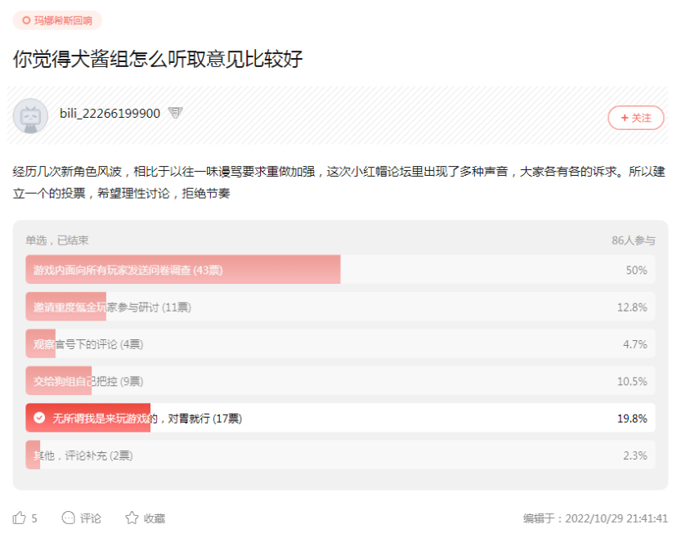Click the thumbs-up like icon

19,518
